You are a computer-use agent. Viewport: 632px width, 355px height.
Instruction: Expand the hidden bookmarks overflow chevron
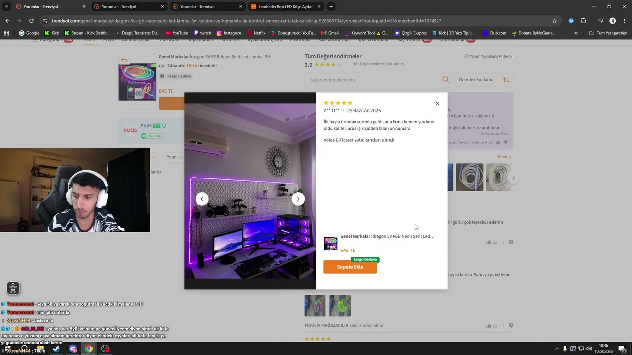[x=576, y=33]
